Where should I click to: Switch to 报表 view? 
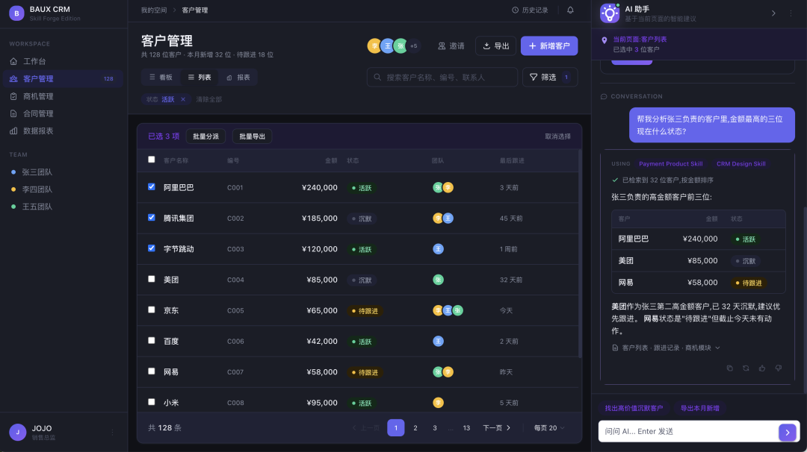pyautogui.click(x=238, y=77)
